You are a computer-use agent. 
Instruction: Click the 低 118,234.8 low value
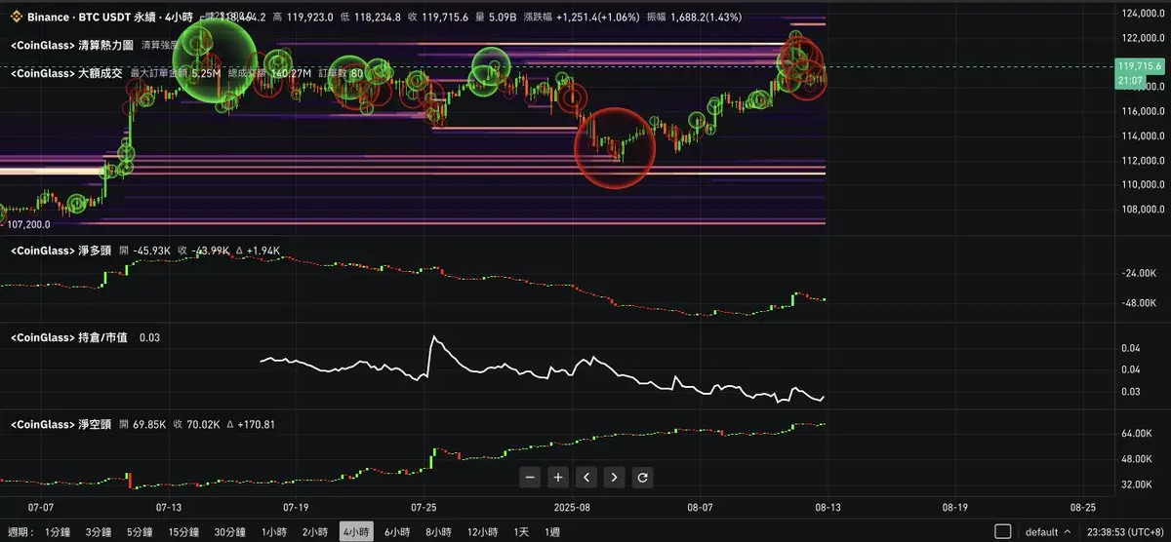coord(370,18)
